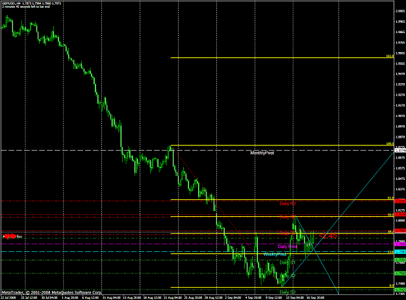Click the 161.8 Fibonacci level label
Viewport: 406px width, 300px height.
(390, 56)
